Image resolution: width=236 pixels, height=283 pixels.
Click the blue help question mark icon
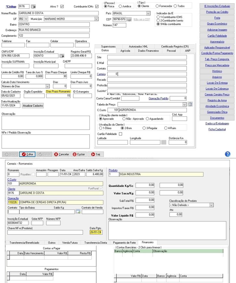(228, 154)
